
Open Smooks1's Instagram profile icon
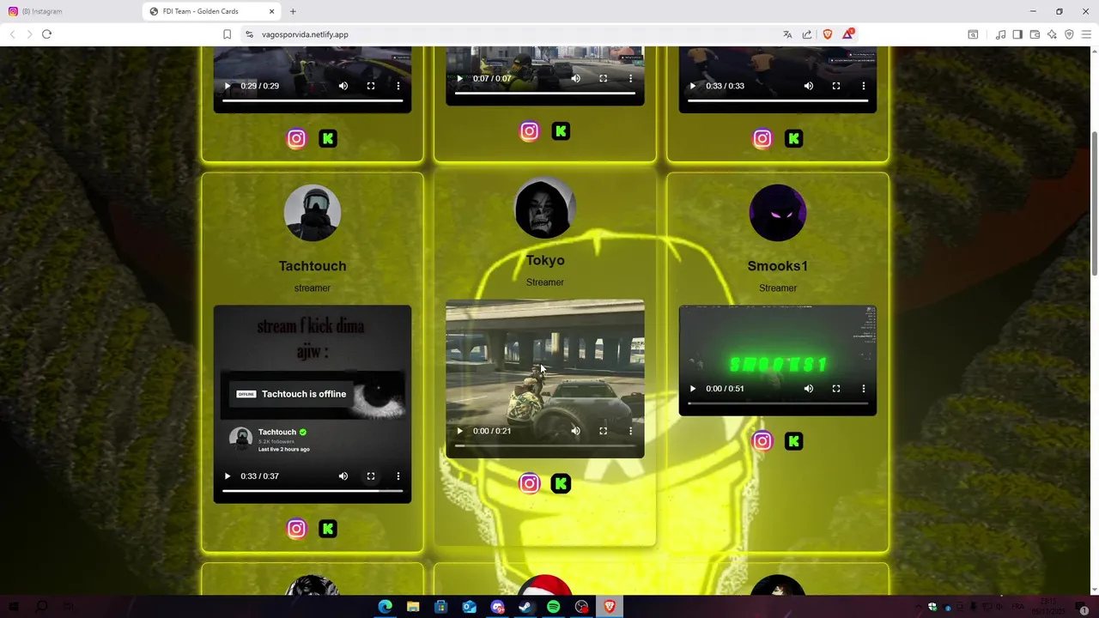tap(762, 441)
